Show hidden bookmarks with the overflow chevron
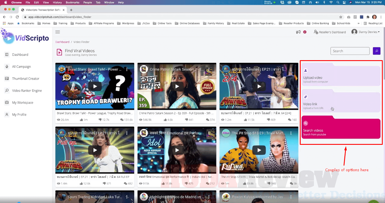This screenshot has width=385, height=203. pos(358,23)
